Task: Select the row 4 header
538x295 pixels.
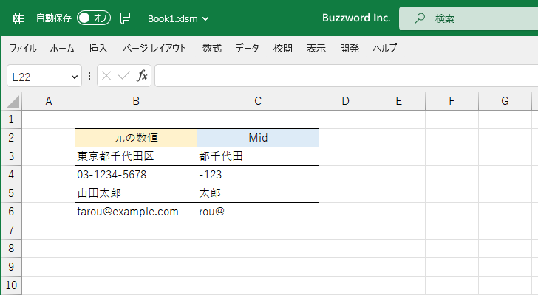Action: pos(10,175)
